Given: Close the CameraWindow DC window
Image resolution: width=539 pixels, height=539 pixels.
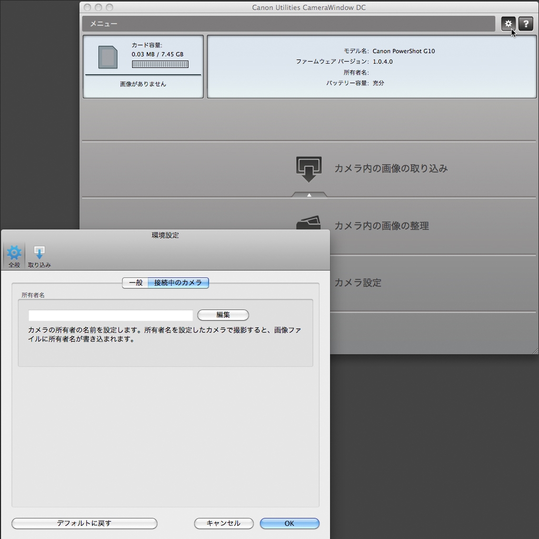Looking at the screenshot, I should [x=87, y=7].
